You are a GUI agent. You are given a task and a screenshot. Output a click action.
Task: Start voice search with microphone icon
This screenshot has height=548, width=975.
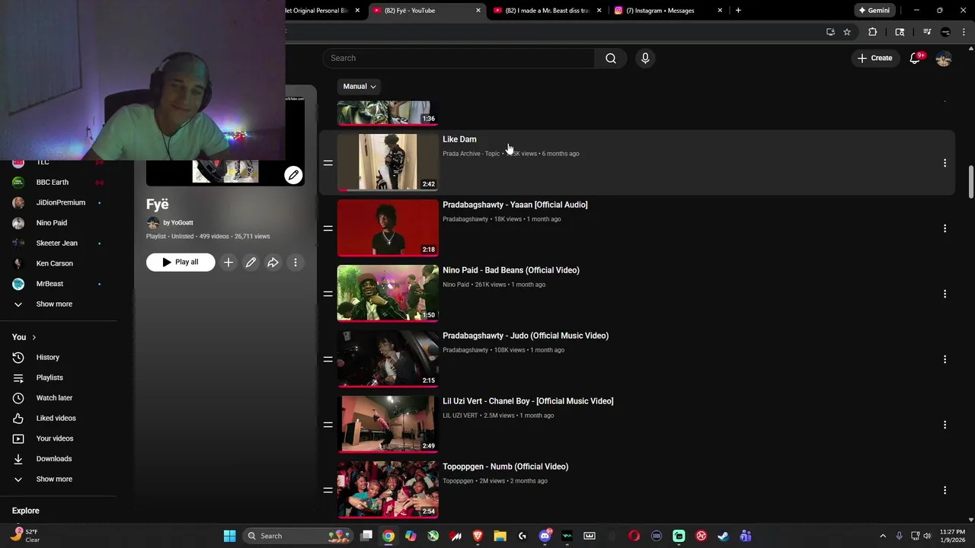click(645, 58)
